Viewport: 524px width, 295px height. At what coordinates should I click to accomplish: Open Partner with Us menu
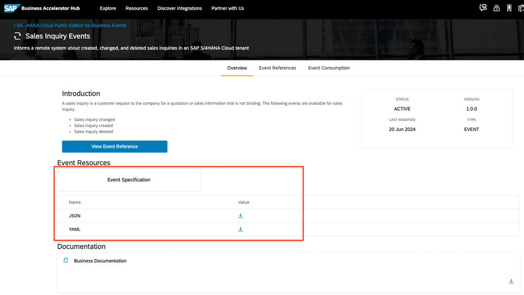point(228,8)
